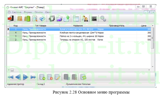This screenshot has height=95, width=160.
Task: Sort by Название column header
Action: pyautogui.click(x=78, y=26)
